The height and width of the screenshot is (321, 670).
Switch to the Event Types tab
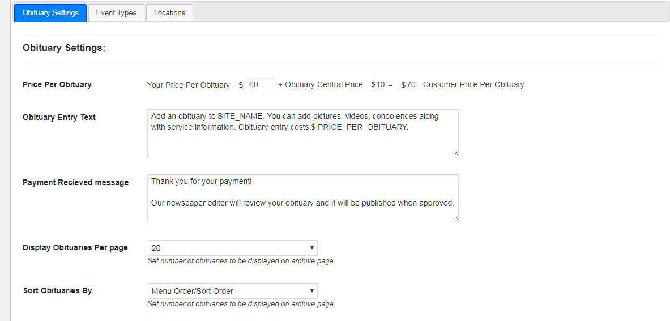click(x=116, y=12)
